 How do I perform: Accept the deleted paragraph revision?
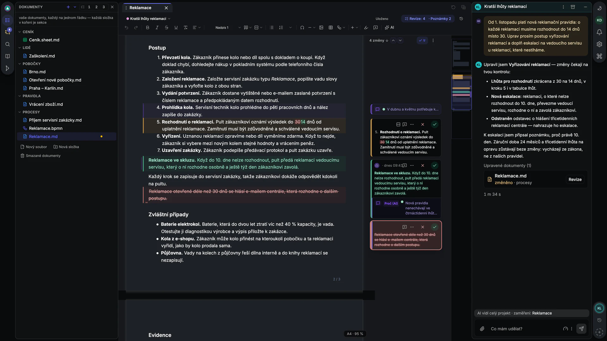click(435, 227)
